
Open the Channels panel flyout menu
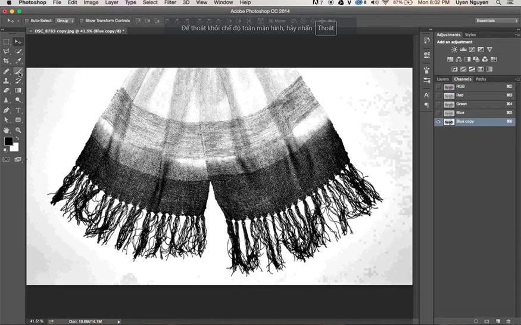517,79
